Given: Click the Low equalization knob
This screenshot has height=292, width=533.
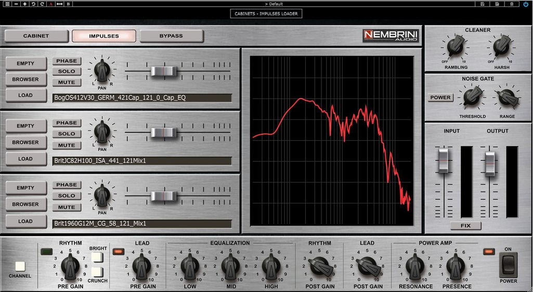Looking at the screenshot, I should coord(190,266).
